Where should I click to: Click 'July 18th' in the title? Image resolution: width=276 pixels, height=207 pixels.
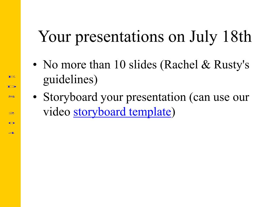click(220, 37)
